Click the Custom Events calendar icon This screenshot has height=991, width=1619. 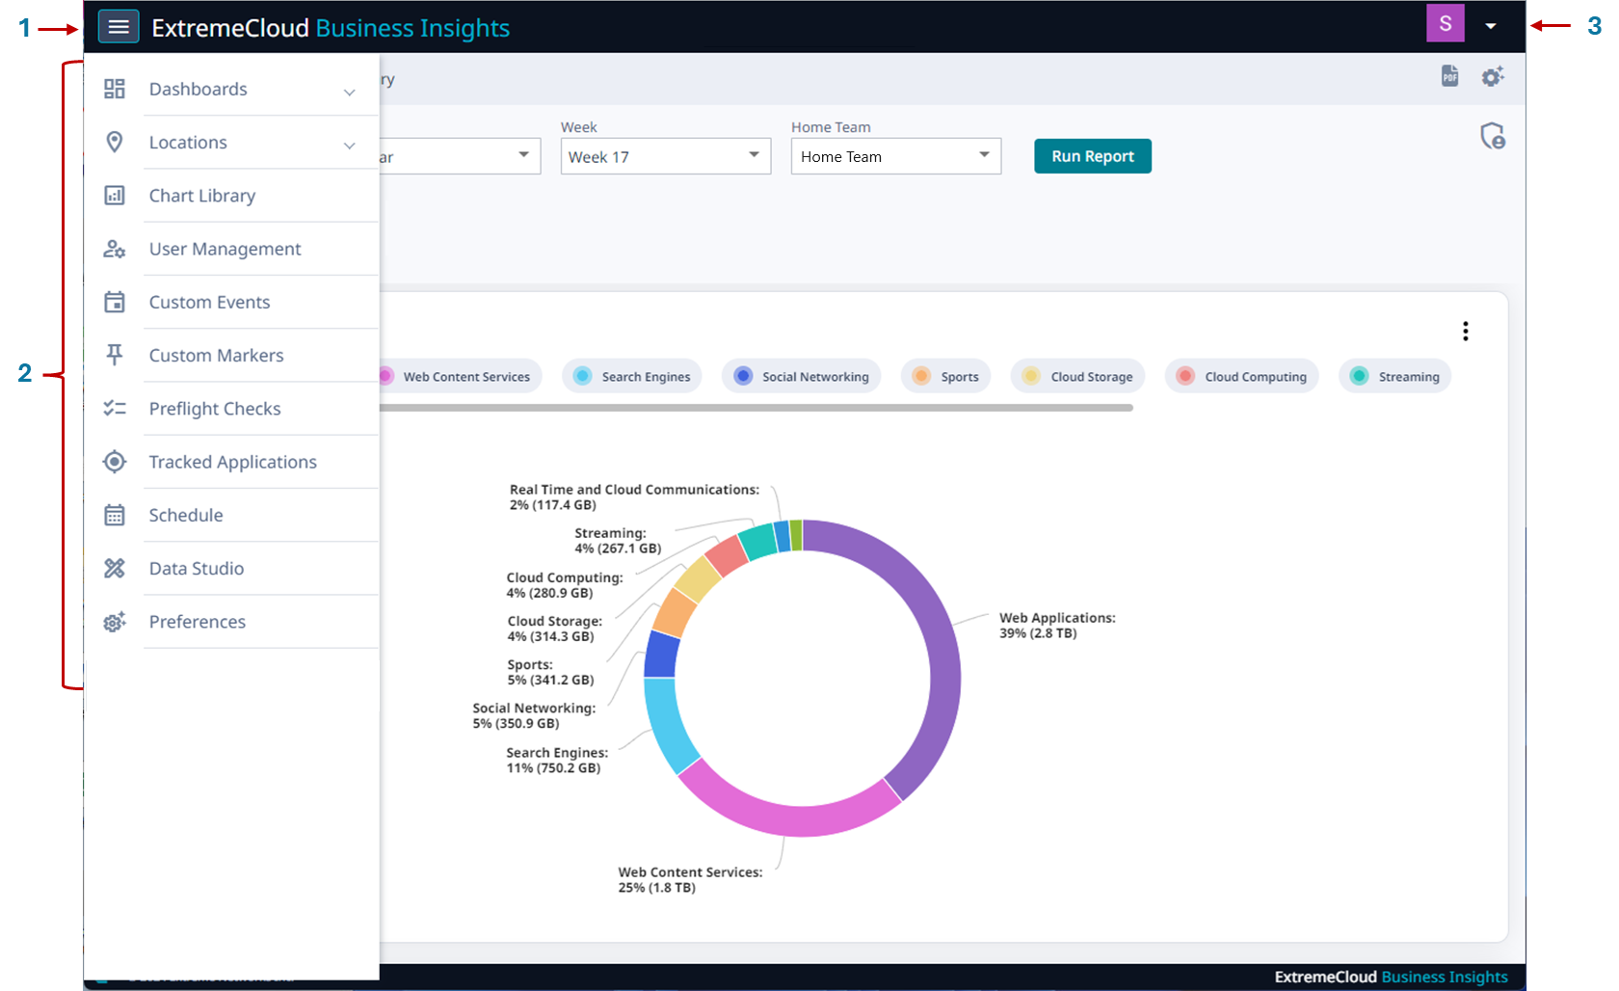point(115,302)
